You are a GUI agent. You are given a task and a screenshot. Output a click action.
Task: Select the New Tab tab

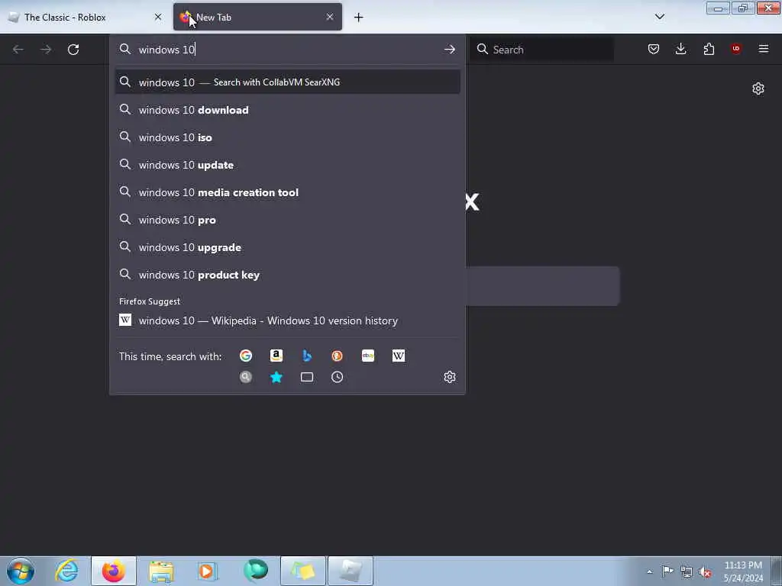(257, 17)
